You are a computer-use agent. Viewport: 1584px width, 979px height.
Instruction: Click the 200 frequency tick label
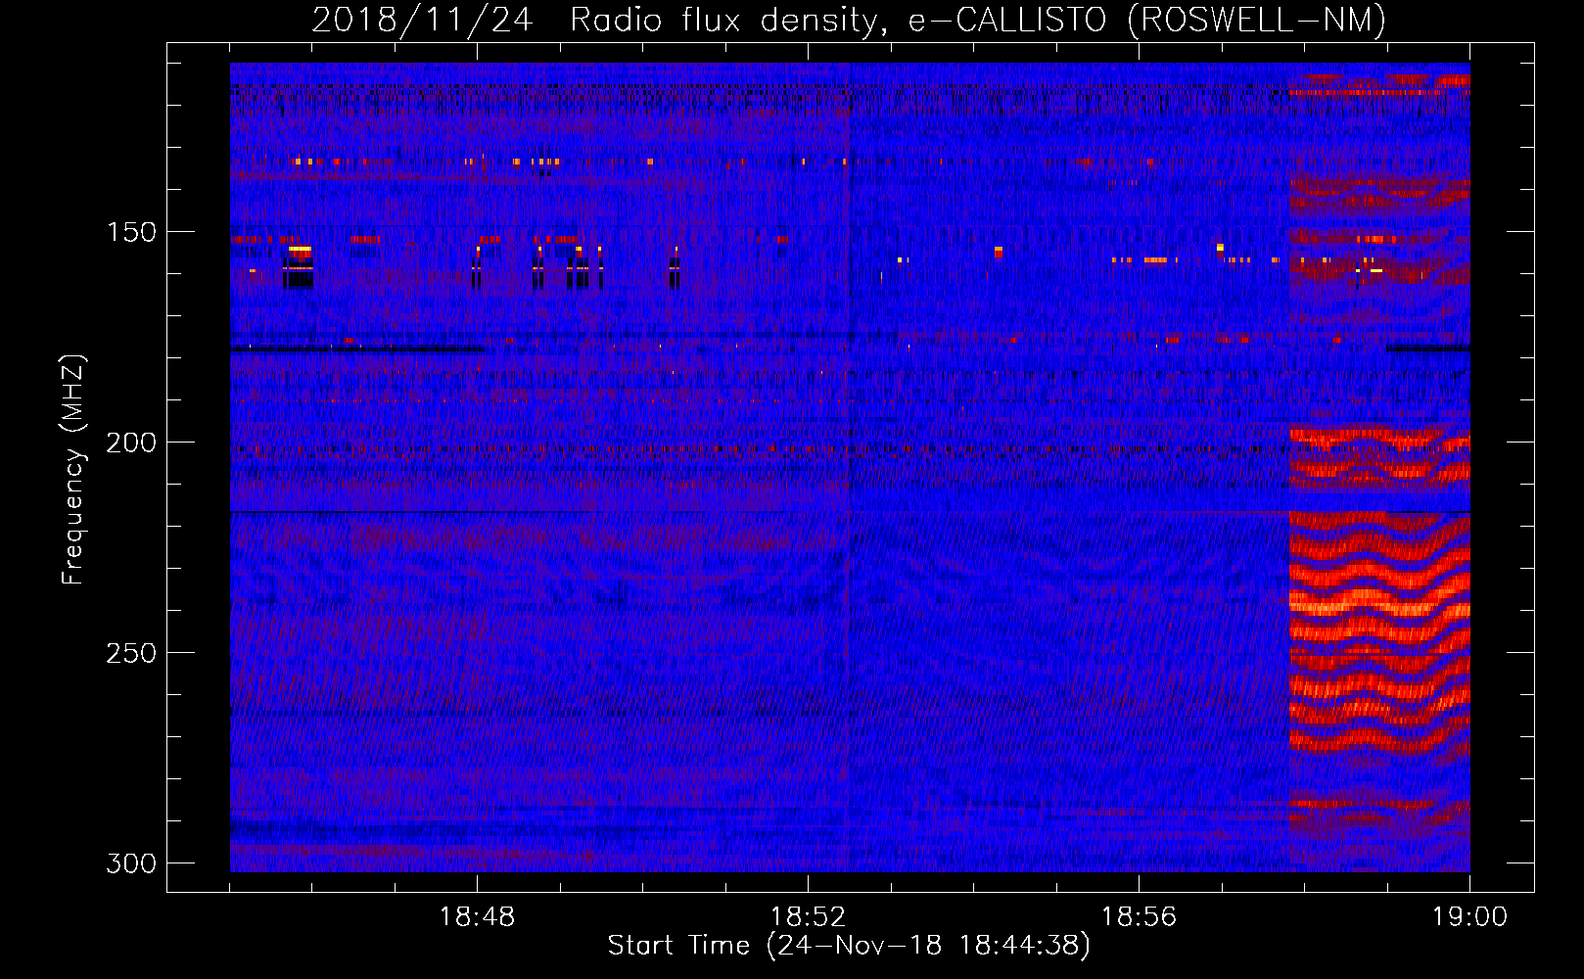pyautogui.click(x=131, y=443)
